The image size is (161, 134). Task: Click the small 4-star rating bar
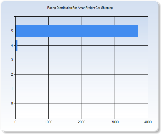coord(16,45)
